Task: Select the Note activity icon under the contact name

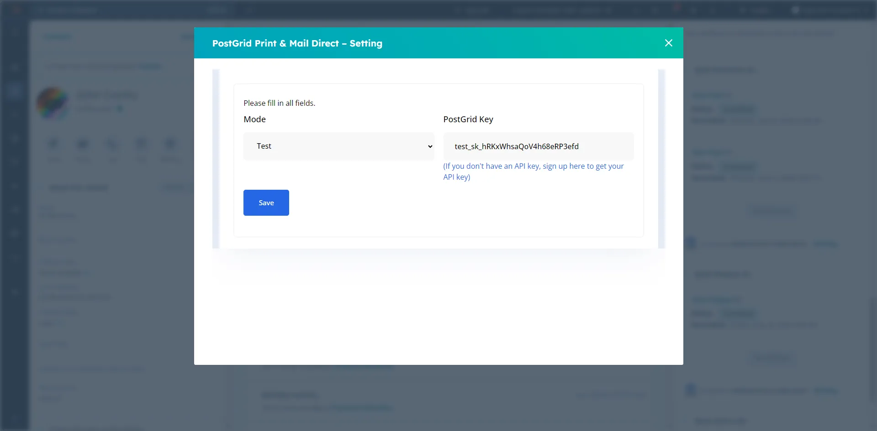Action: 54,145
